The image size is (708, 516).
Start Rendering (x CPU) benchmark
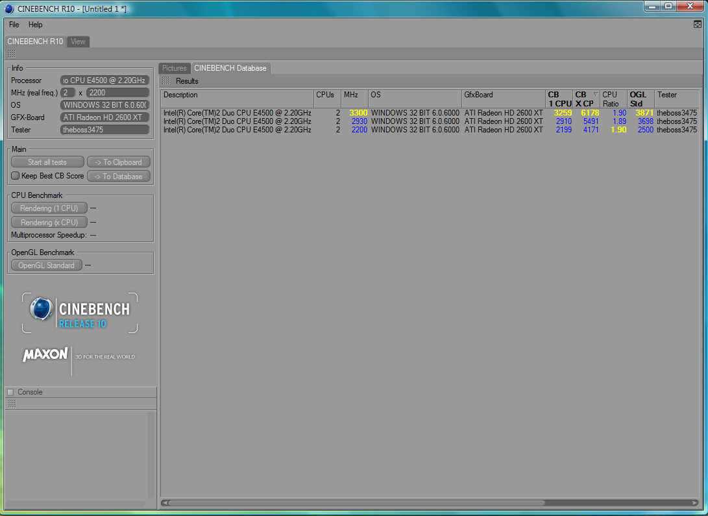tap(49, 222)
